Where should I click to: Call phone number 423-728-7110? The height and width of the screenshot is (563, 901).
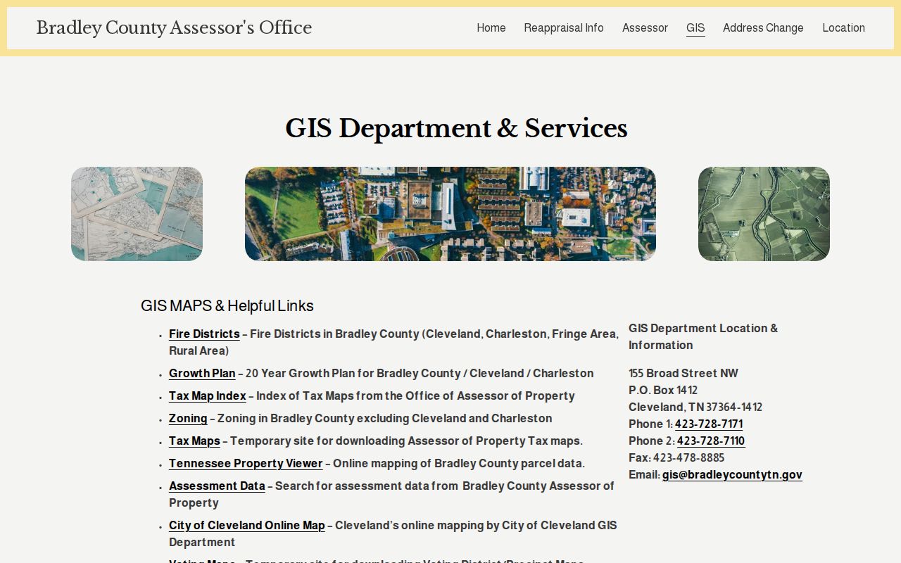pos(711,441)
